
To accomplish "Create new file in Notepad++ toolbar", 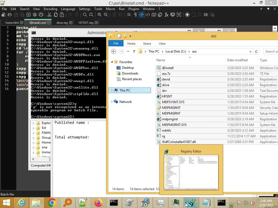I will click(3, 15).
